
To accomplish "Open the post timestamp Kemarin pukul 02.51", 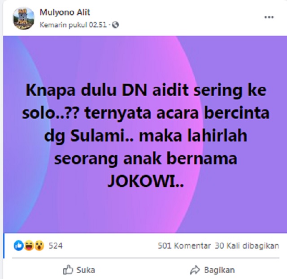I will [x=73, y=25].
